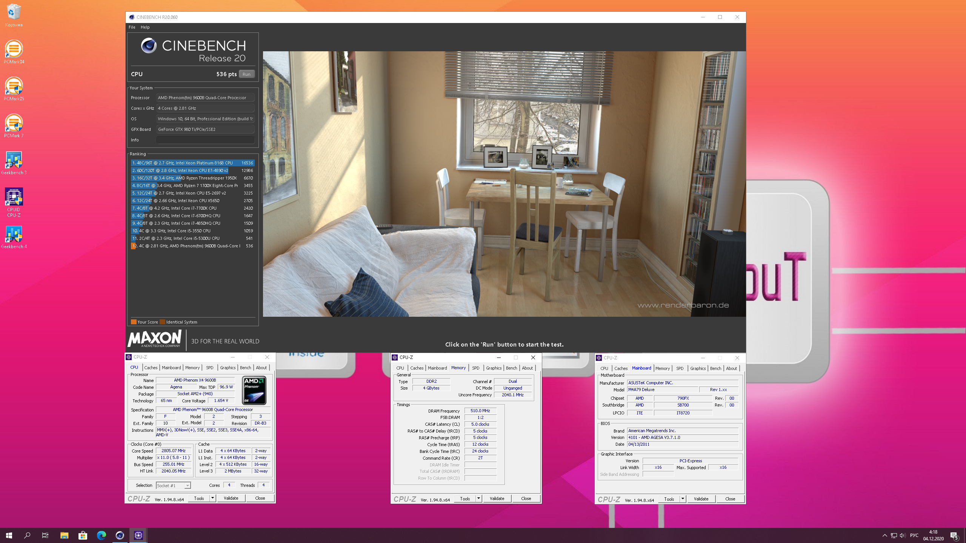Open the Cinebench File menu
966x543 pixels.
[x=132, y=27]
